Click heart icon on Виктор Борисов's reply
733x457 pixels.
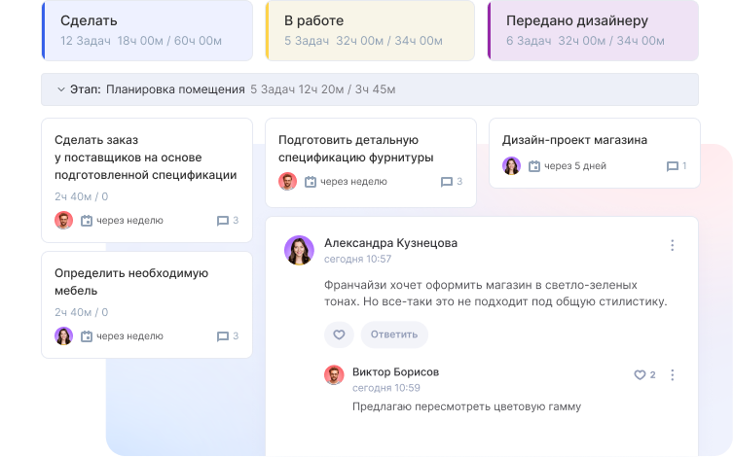point(640,374)
